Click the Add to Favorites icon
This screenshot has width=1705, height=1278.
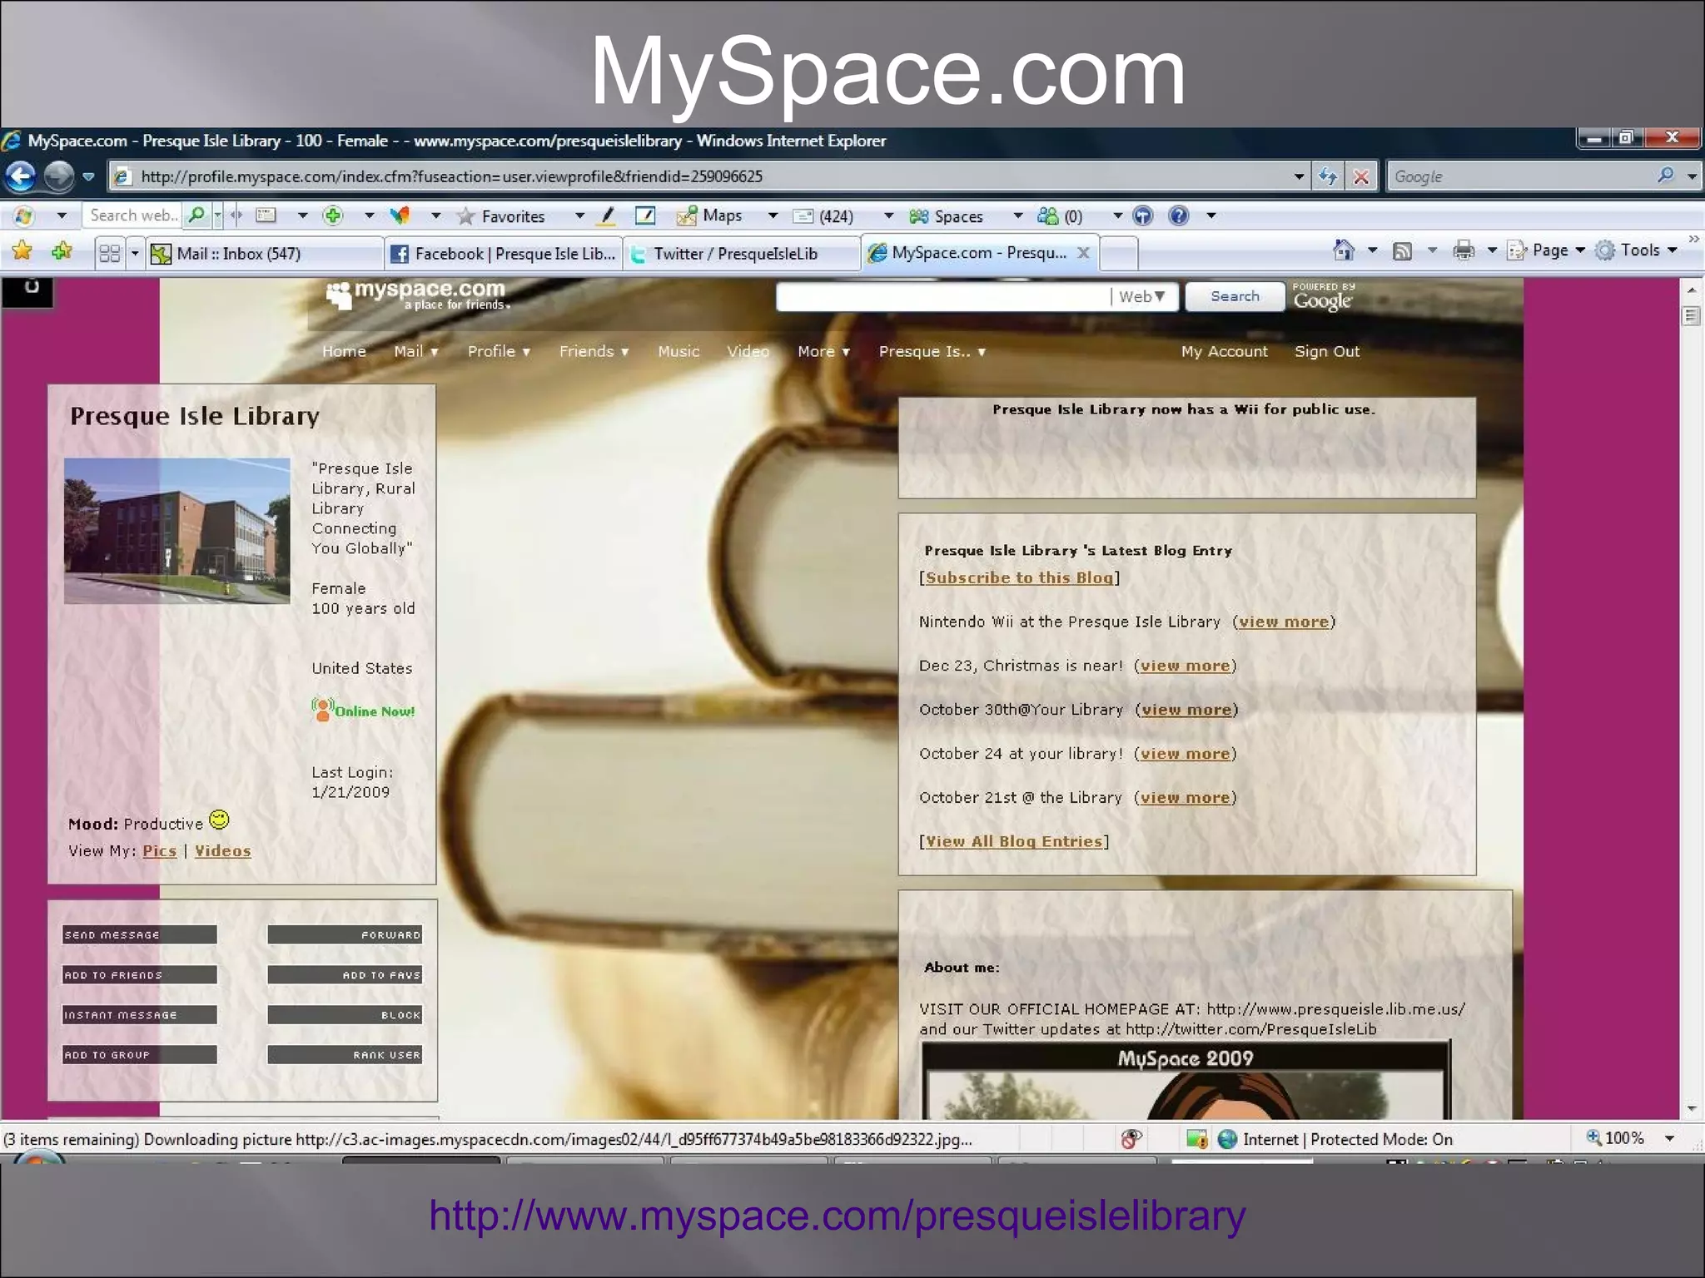62,251
